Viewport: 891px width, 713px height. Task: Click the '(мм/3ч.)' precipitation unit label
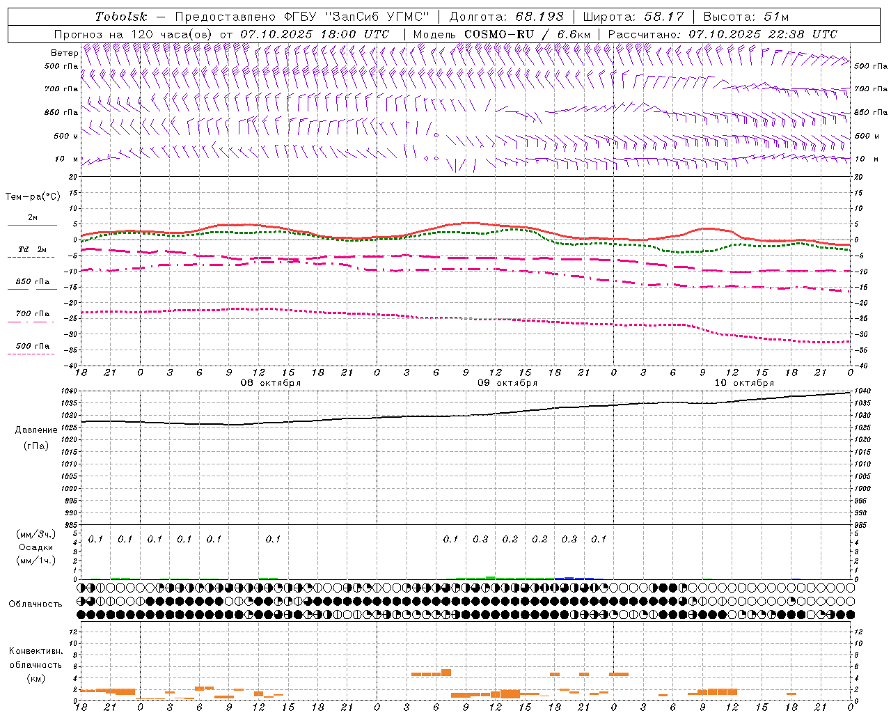(36, 535)
